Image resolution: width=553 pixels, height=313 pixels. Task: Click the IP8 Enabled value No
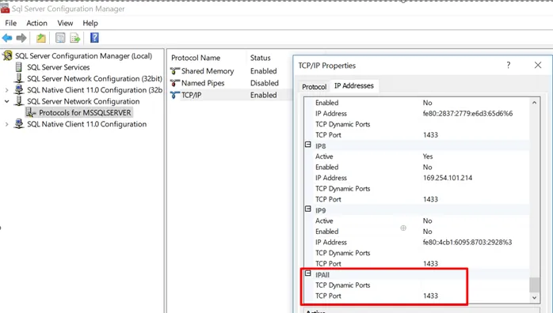(428, 167)
